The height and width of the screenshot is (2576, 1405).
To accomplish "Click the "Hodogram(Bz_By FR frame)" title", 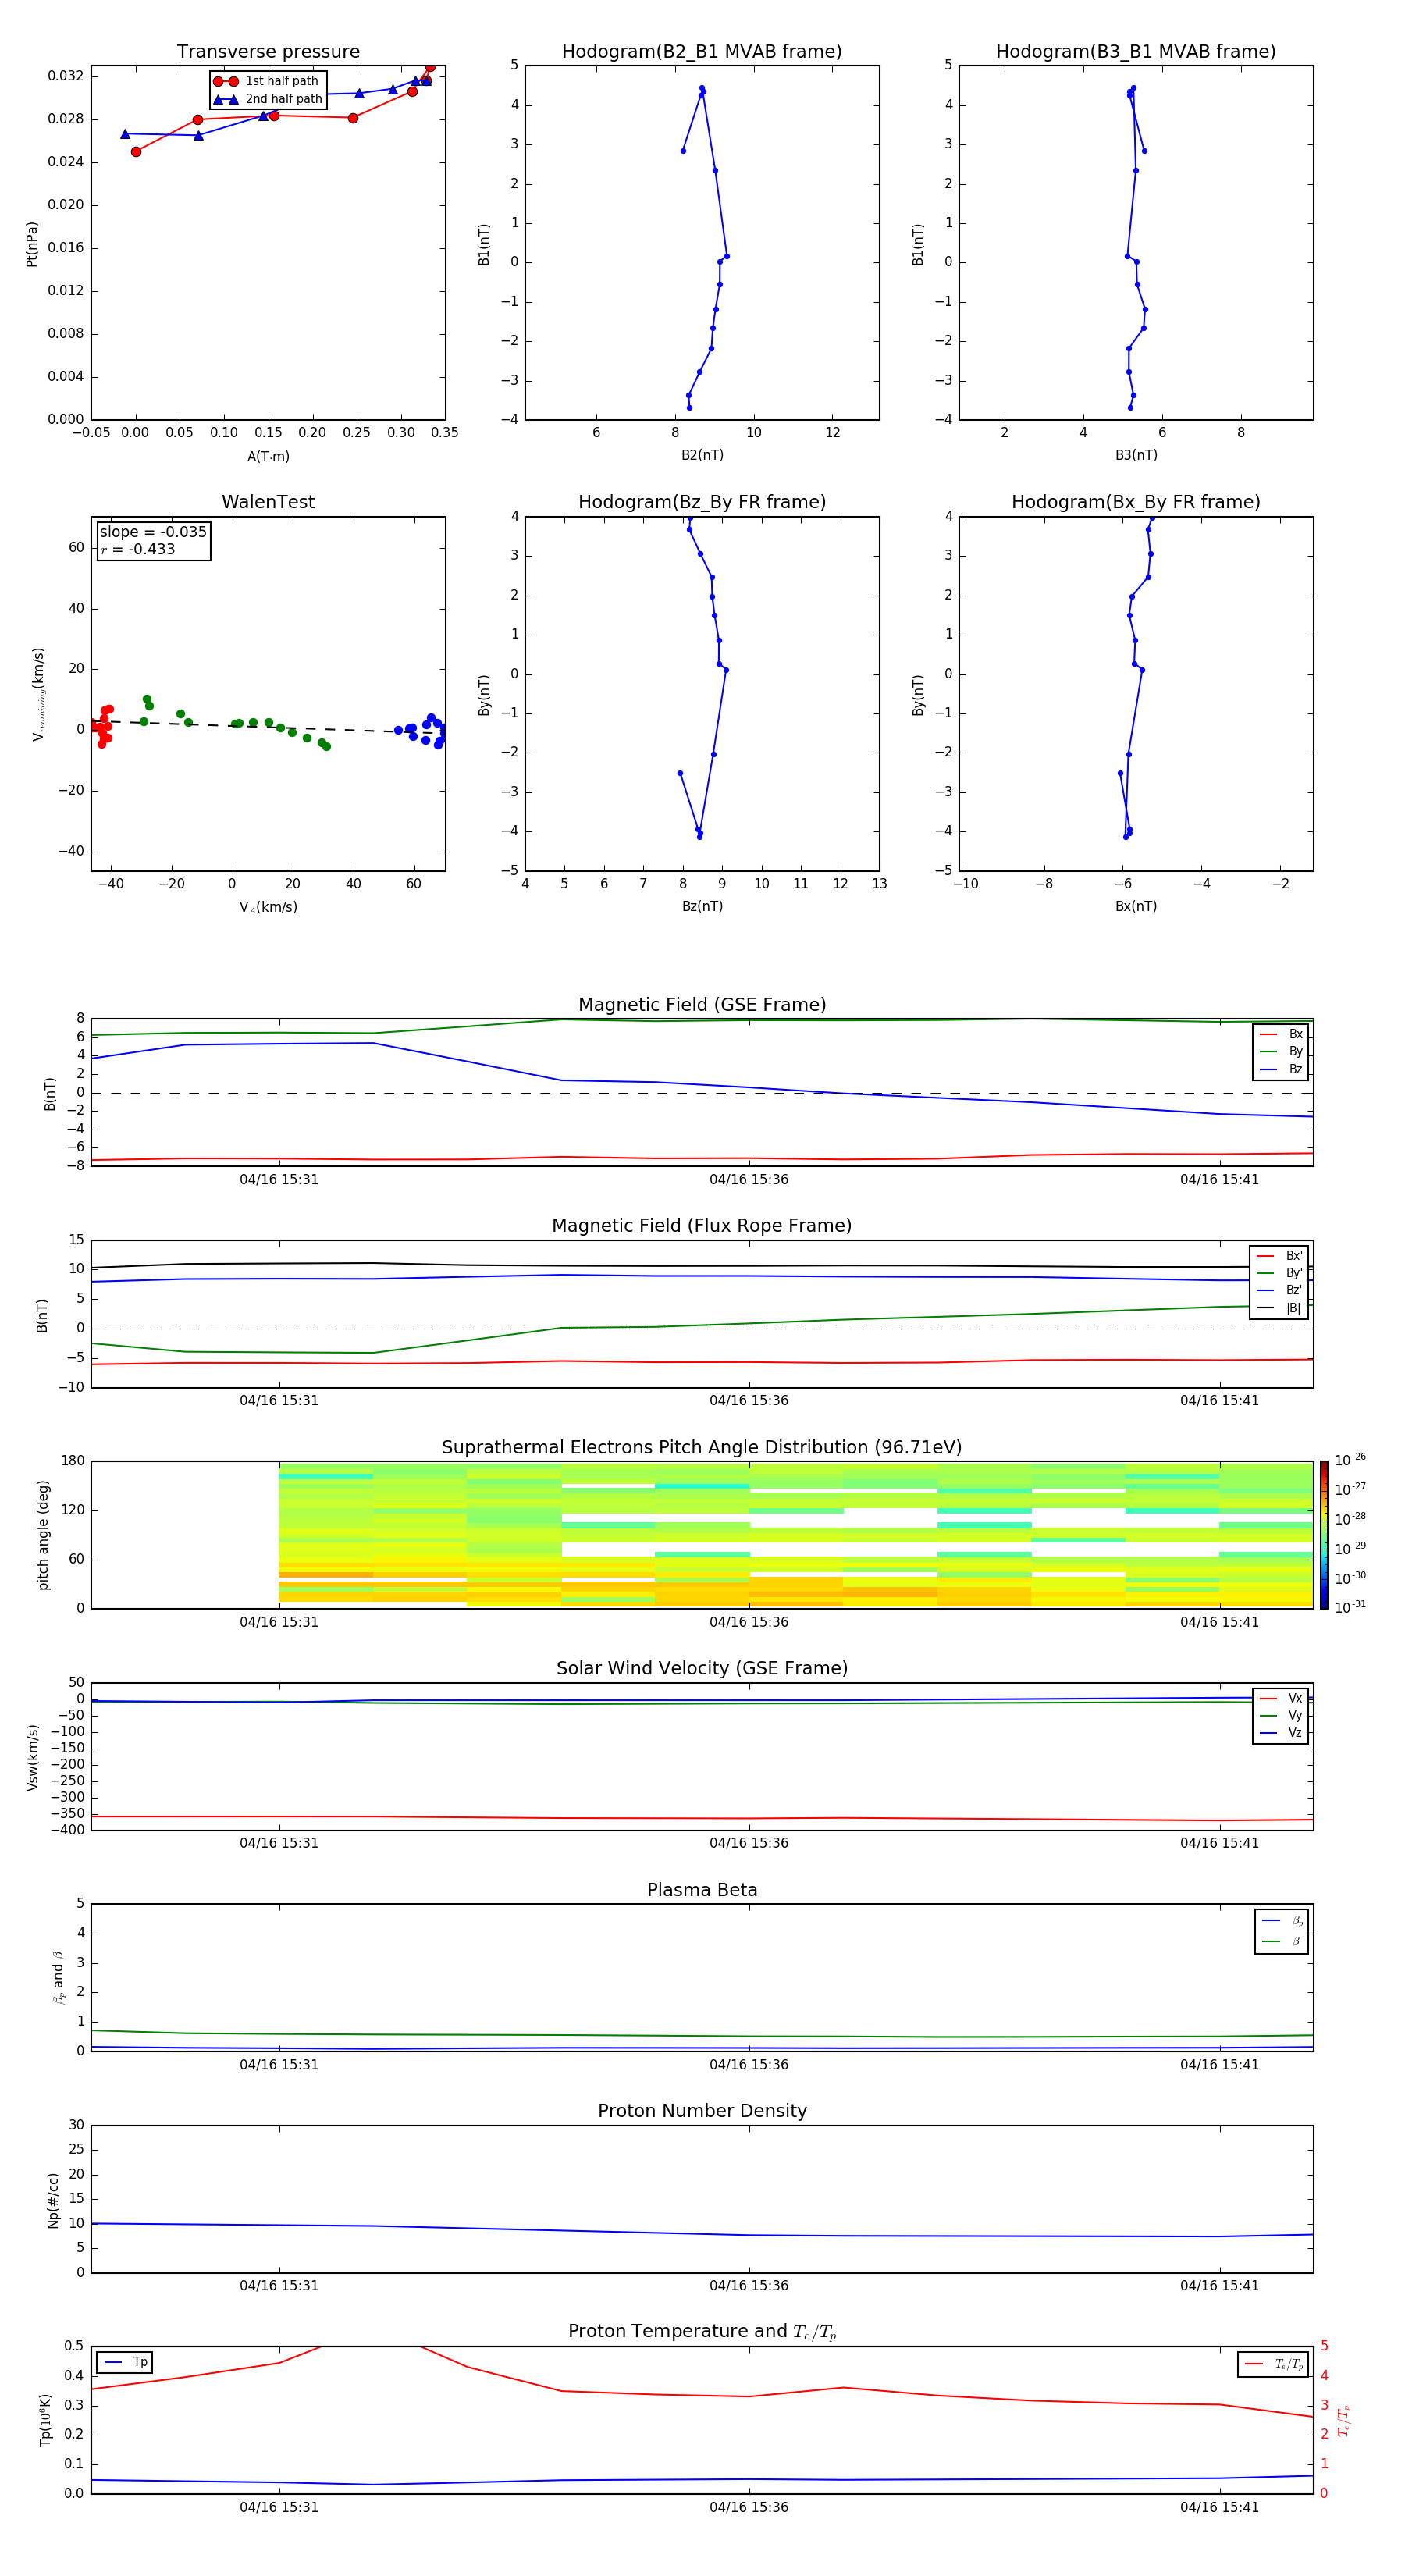I will (x=702, y=502).
